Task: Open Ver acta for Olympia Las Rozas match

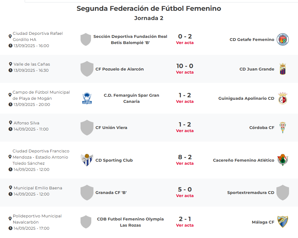Action: coord(185,225)
